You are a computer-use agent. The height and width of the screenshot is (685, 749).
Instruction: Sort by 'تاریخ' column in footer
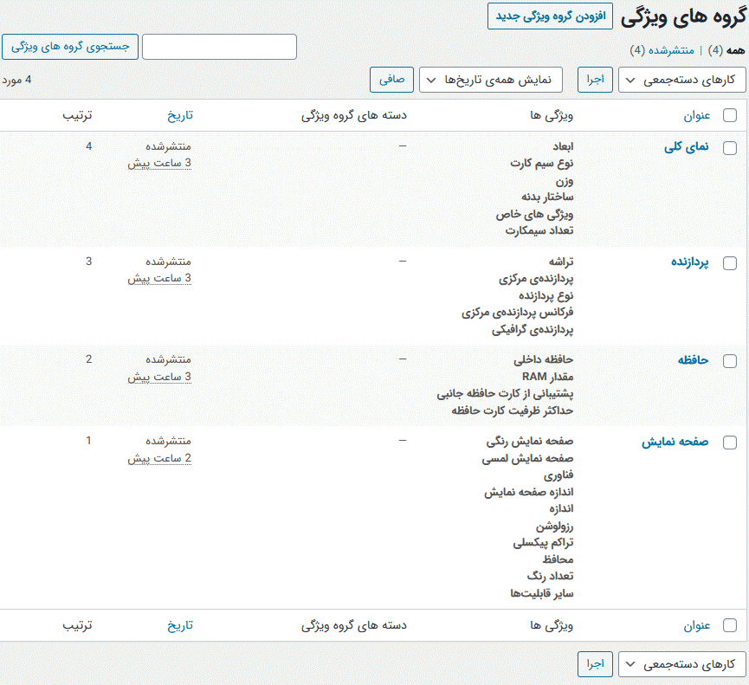coord(180,625)
